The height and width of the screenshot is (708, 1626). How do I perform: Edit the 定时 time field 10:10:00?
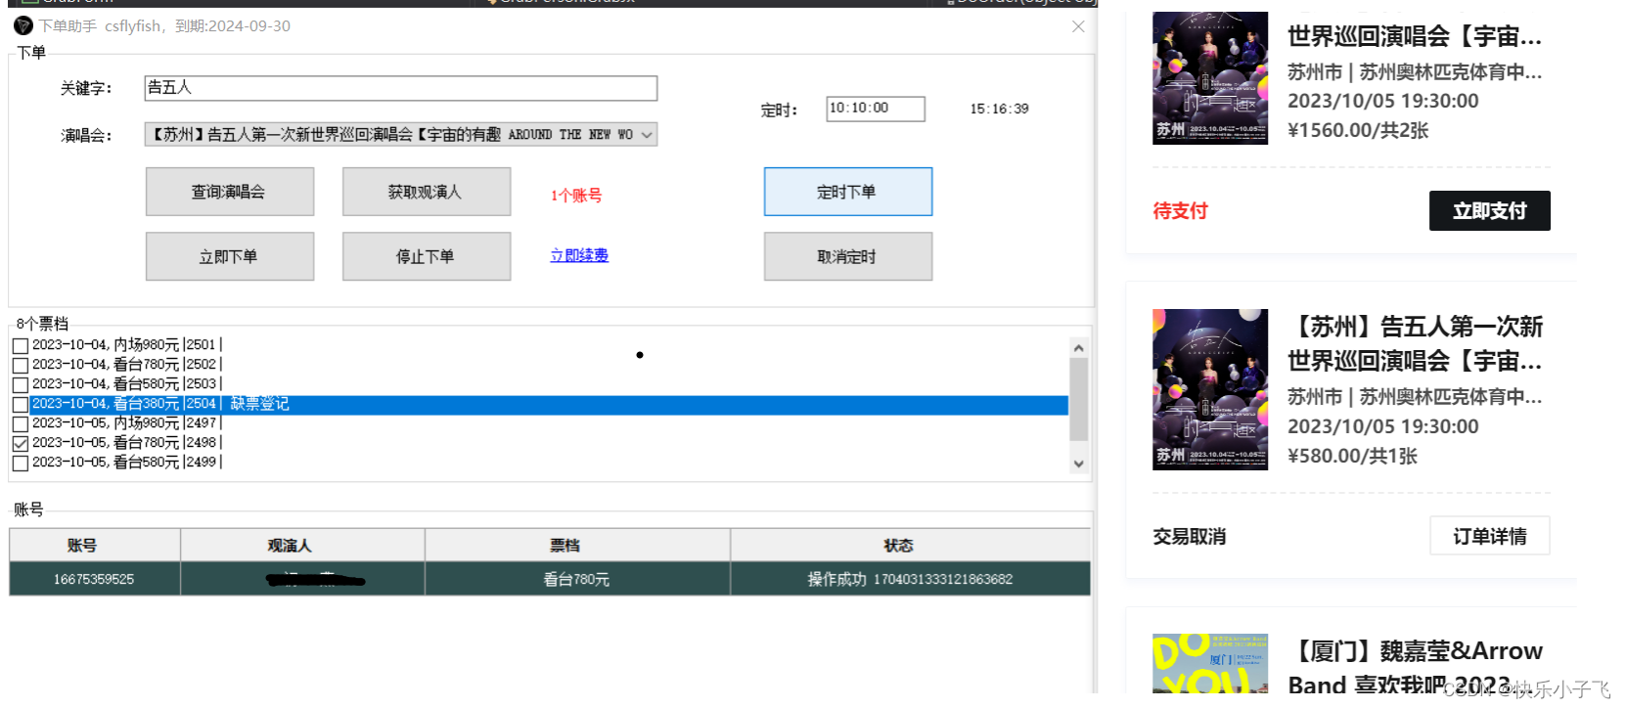tap(876, 109)
